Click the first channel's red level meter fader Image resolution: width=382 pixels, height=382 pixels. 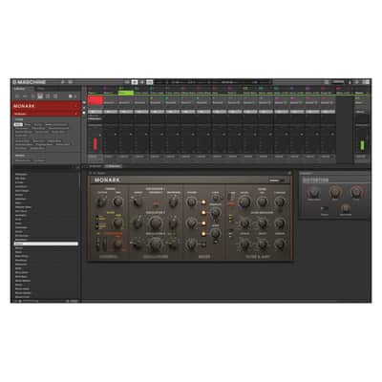click(95, 143)
